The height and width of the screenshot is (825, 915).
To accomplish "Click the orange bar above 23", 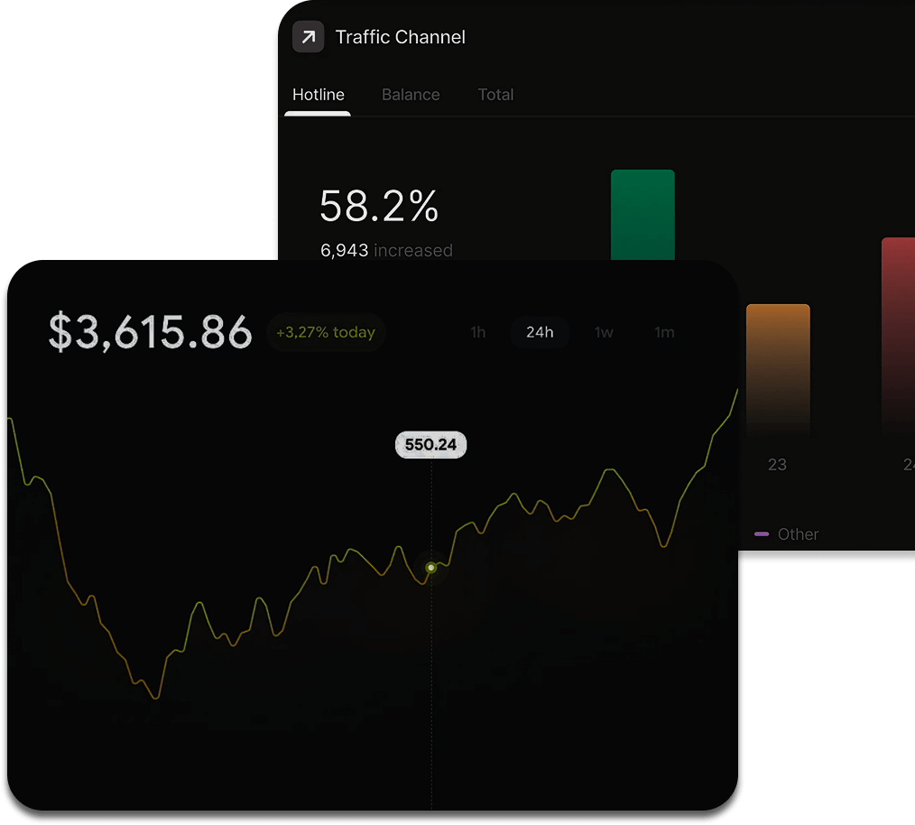I will click(778, 370).
